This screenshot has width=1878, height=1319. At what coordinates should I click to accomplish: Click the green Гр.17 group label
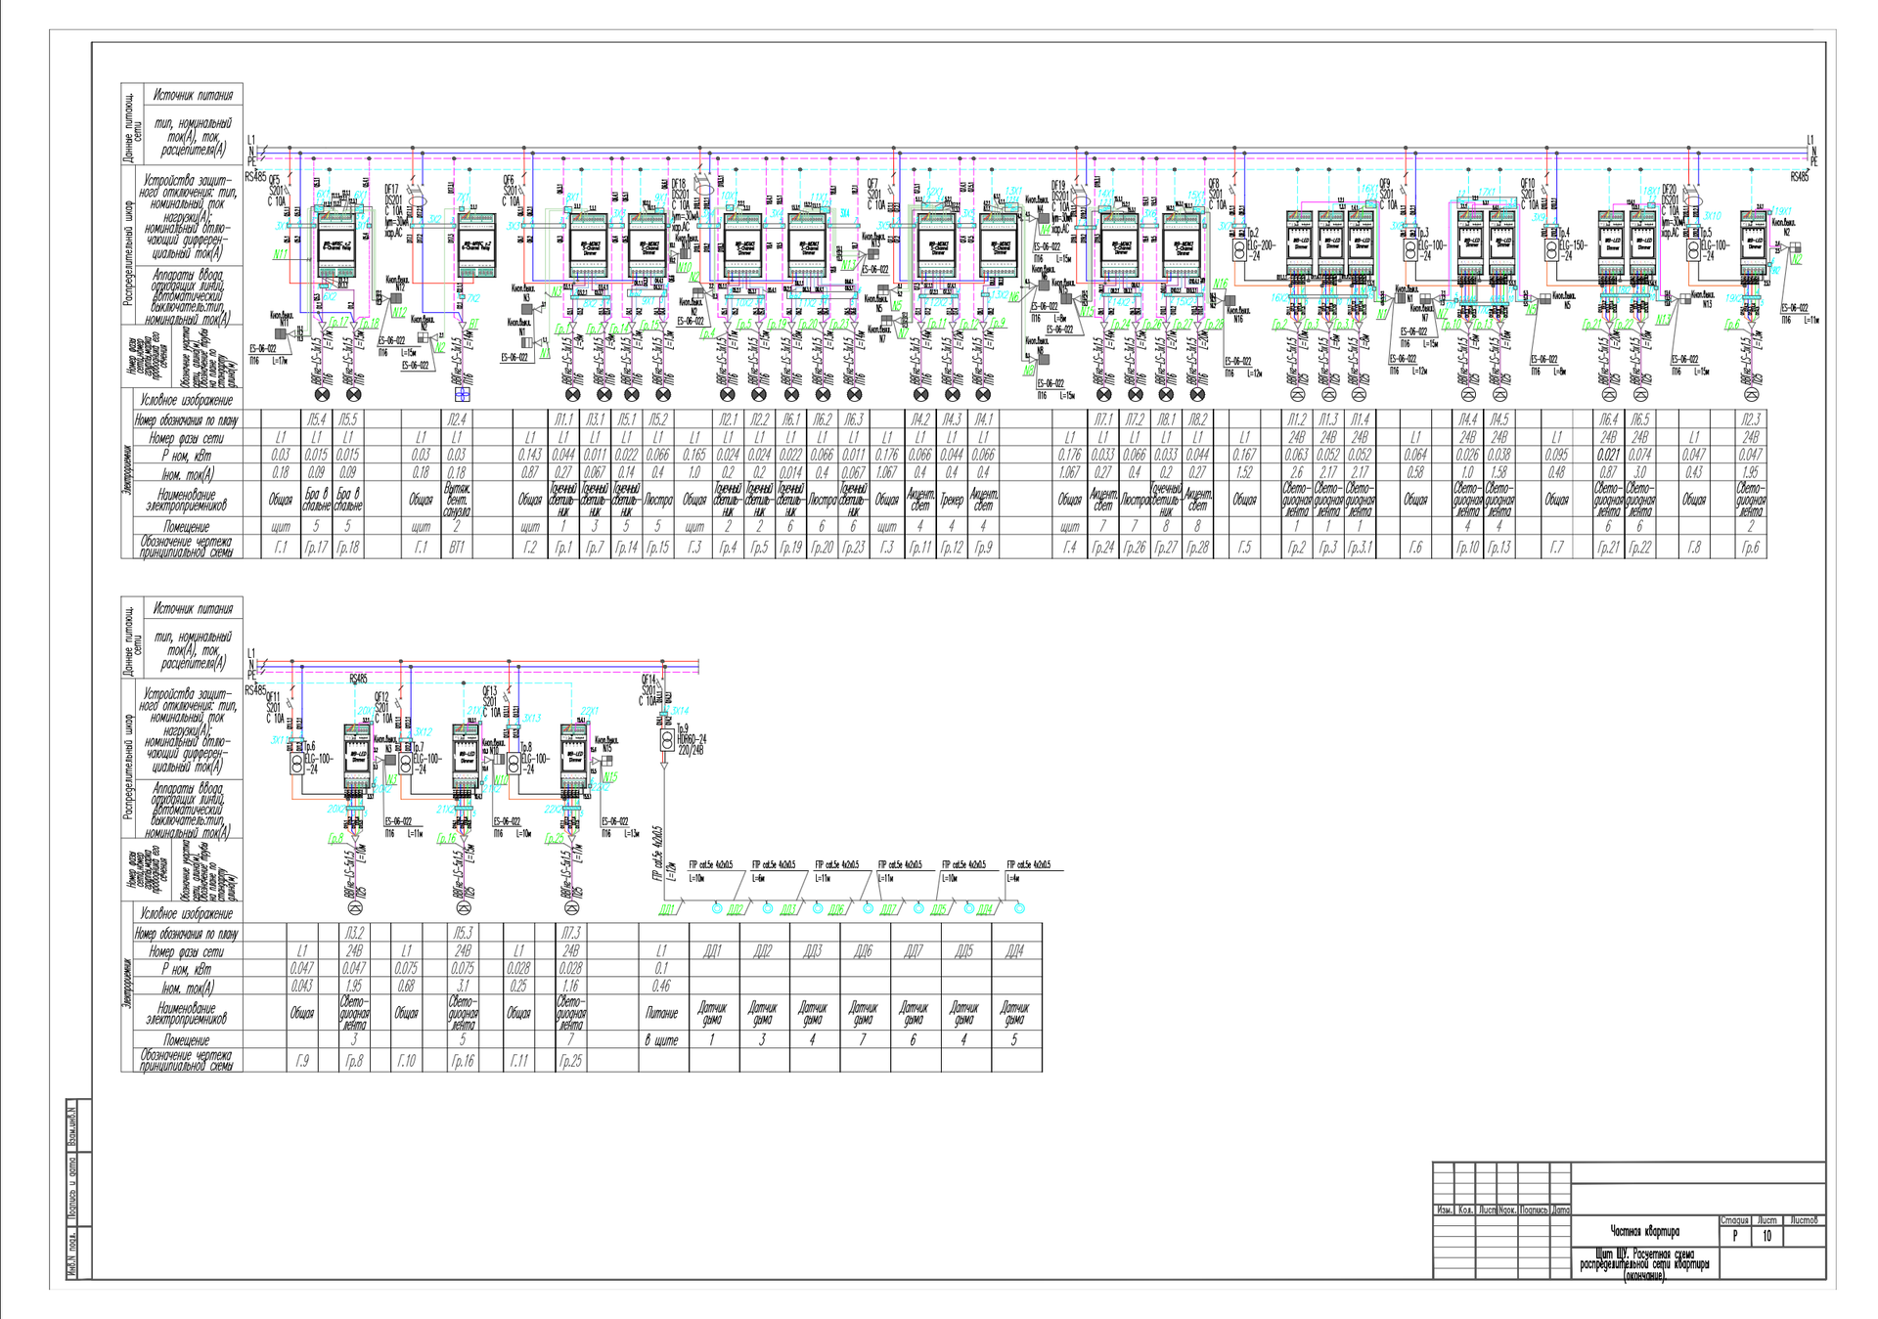point(338,322)
